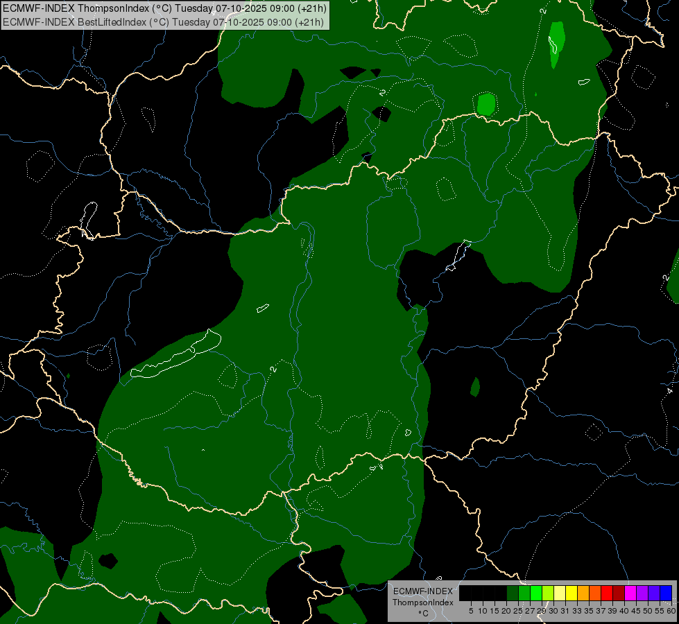Click the elongated white lake outline
This screenshot has width=679, height=624.
(177, 358)
